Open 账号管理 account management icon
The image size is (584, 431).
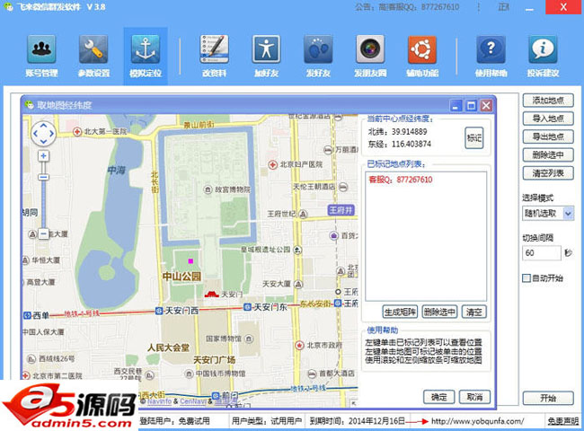coord(41,49)
